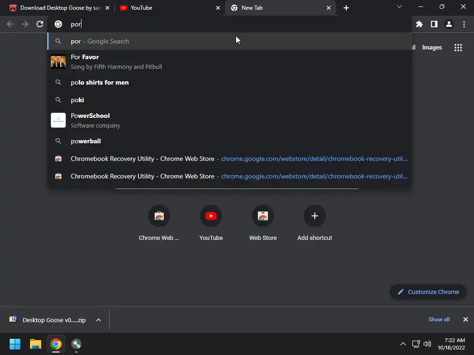Viewport: 474px width, 355px height.
Task: Click the Google icon in the address bar
Action: (x=58, y=24)
